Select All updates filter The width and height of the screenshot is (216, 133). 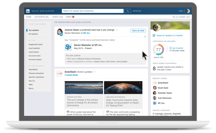pos(33,34)
